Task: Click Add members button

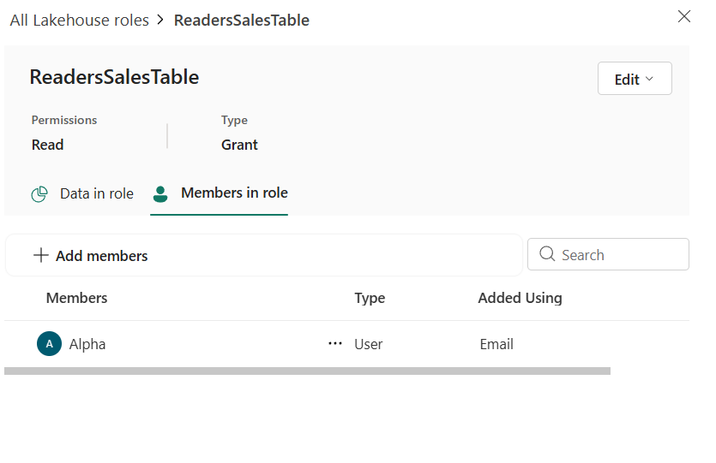Action: point(91,256)
